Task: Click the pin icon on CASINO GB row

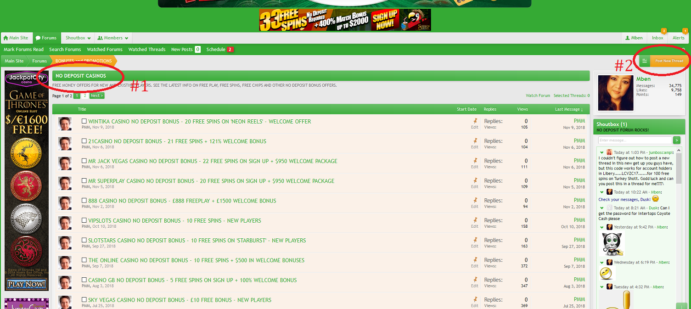Action: coord(475,279)
